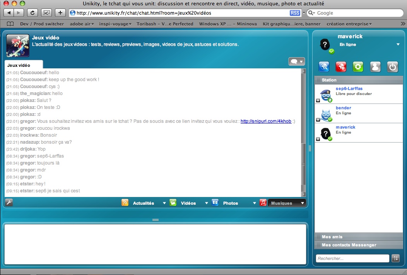The width and height of the screenshot is (407, 275).
Task: Open the snipurl.com/4khob link
Action: pyautogui.click(x=266, y=121)
